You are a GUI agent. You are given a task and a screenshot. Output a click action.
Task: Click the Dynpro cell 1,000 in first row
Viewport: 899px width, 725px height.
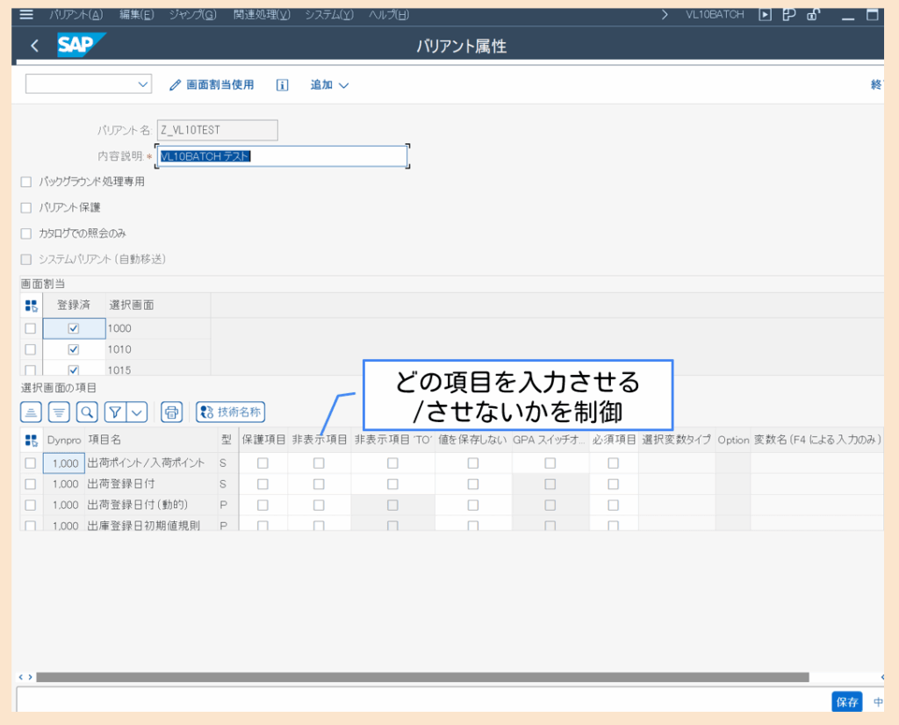click(x=64, y=463)
